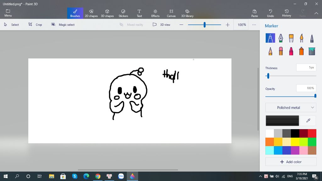Viewport: 322px width, 181px height.
Task: Open the notification center icon
Action: coord(315,177)
